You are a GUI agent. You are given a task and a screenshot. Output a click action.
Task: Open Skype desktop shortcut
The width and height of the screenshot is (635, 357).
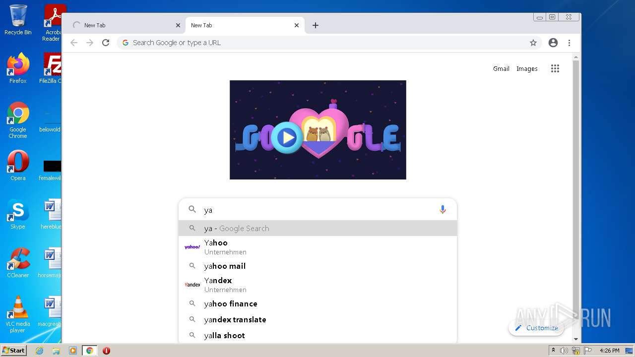point(18,214)
